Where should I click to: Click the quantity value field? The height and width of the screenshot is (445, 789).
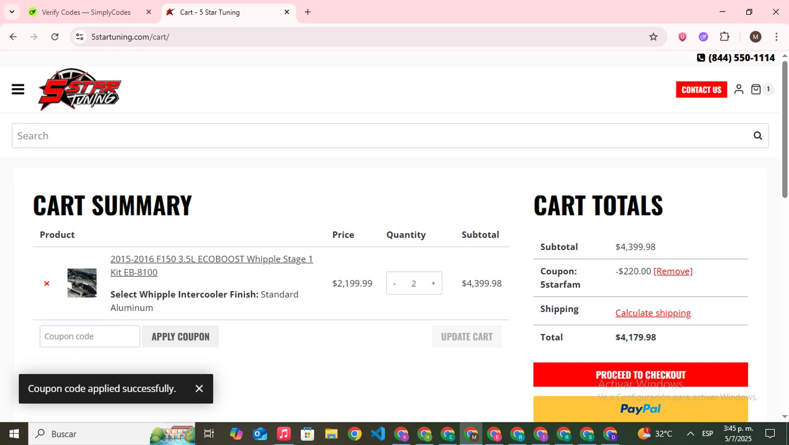(x=414, y=284)
